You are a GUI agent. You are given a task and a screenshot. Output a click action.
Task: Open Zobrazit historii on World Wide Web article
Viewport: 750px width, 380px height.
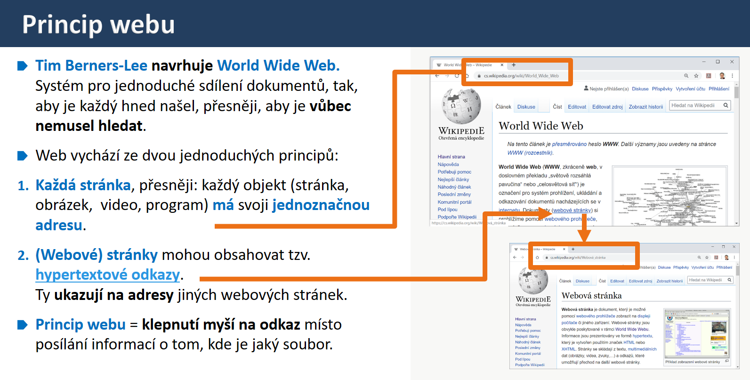pos(646,107)
